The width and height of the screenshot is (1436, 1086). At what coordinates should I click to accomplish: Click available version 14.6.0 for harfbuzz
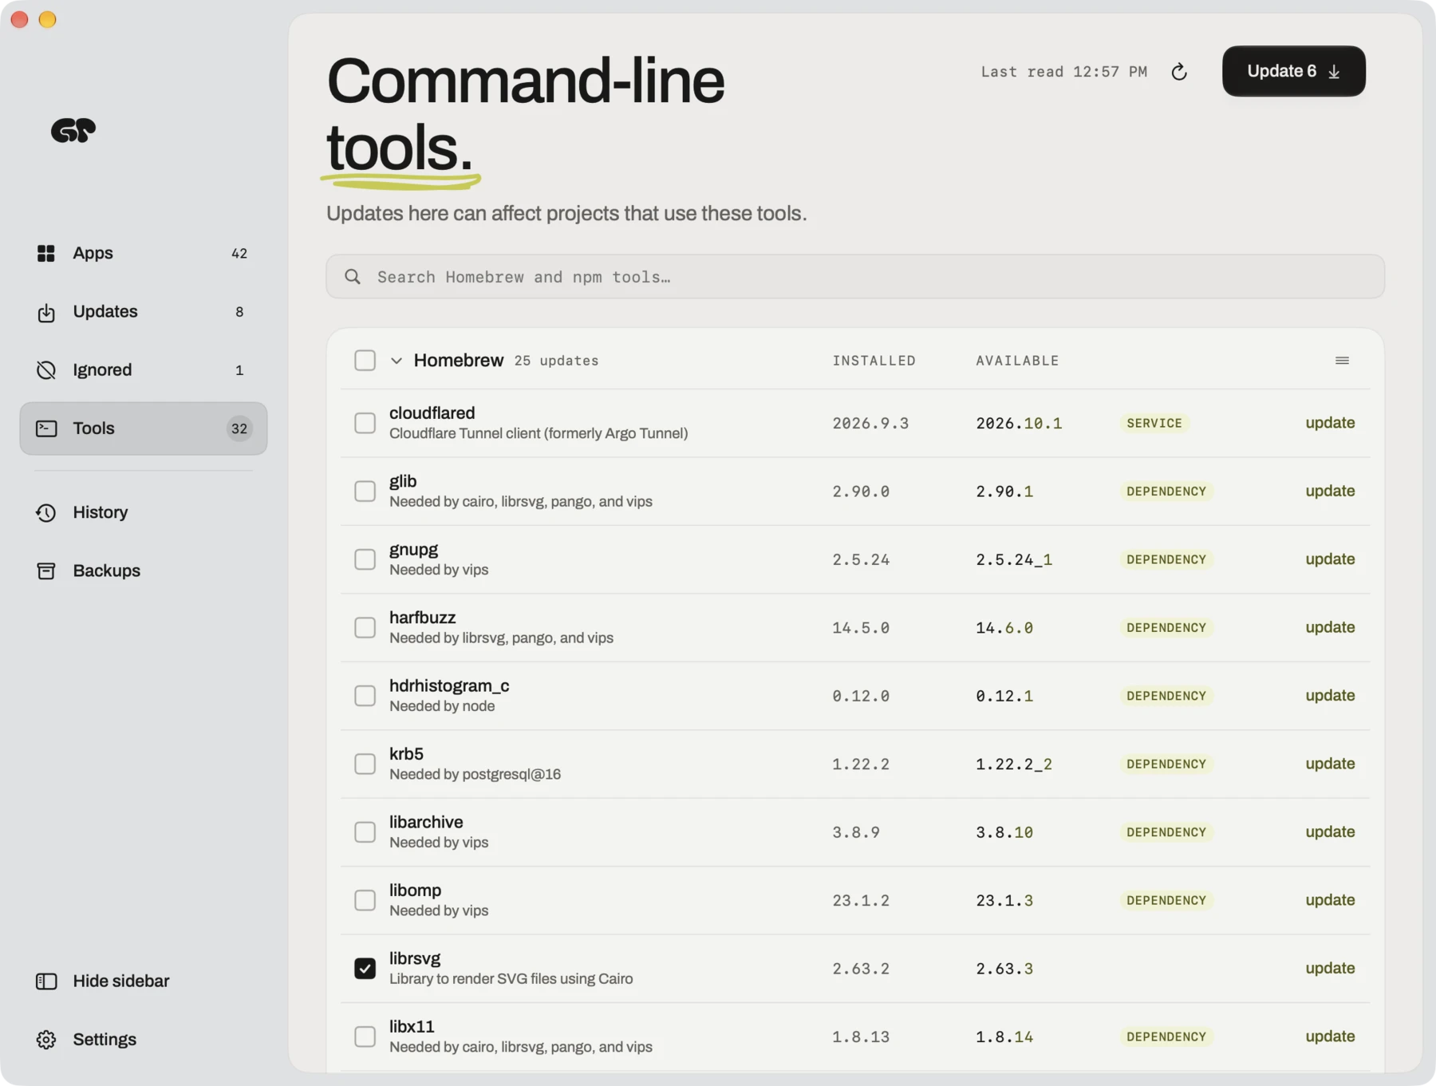[1004, 628]
